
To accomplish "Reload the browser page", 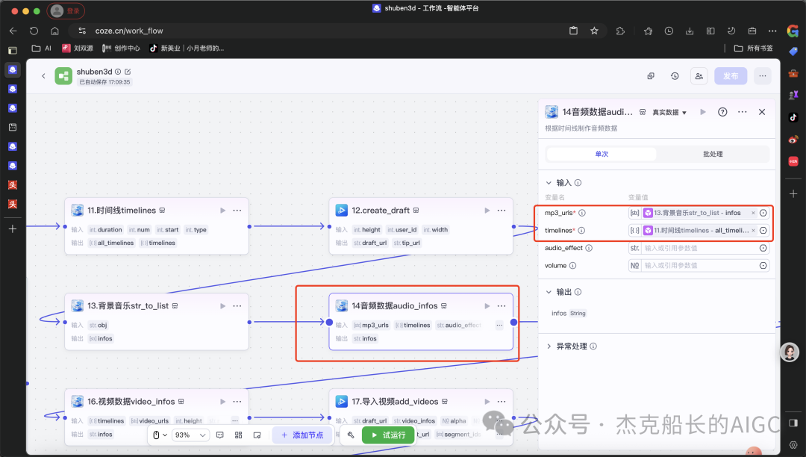I will [34, 31].
